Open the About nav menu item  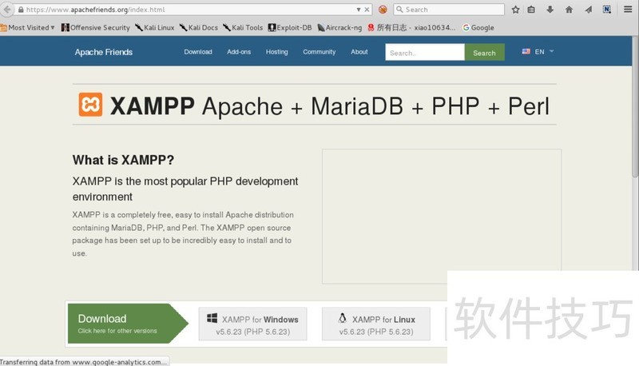[359, 52]
